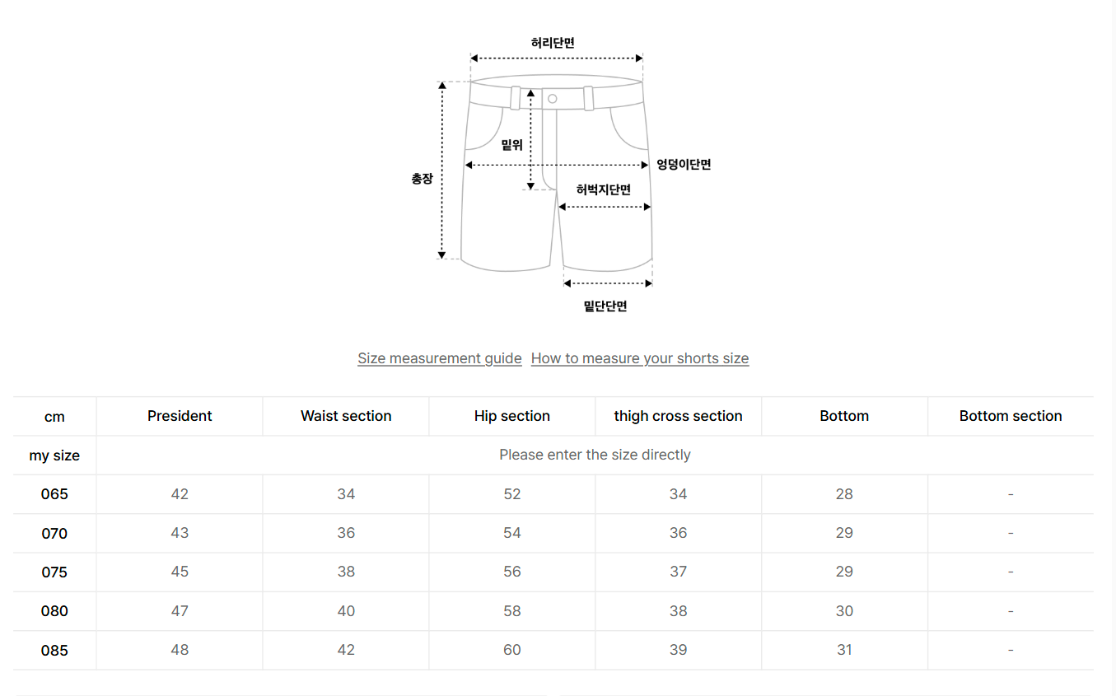This screenshot has height=696, width=1116.
Task: Click the President column header
Action: click(x=180, y=416)
